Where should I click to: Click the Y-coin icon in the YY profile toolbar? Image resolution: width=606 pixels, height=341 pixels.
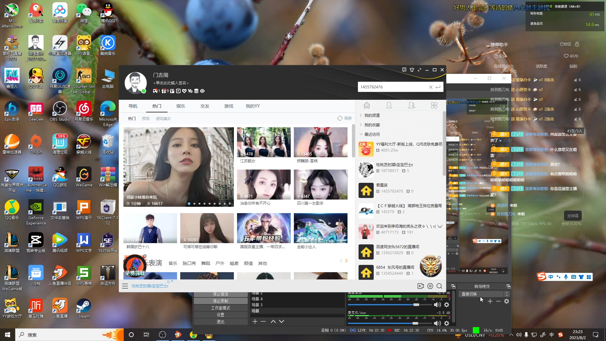(x=190, y=91)
